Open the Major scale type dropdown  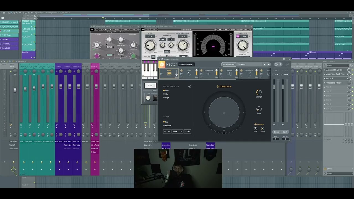(x=177, y=132)
